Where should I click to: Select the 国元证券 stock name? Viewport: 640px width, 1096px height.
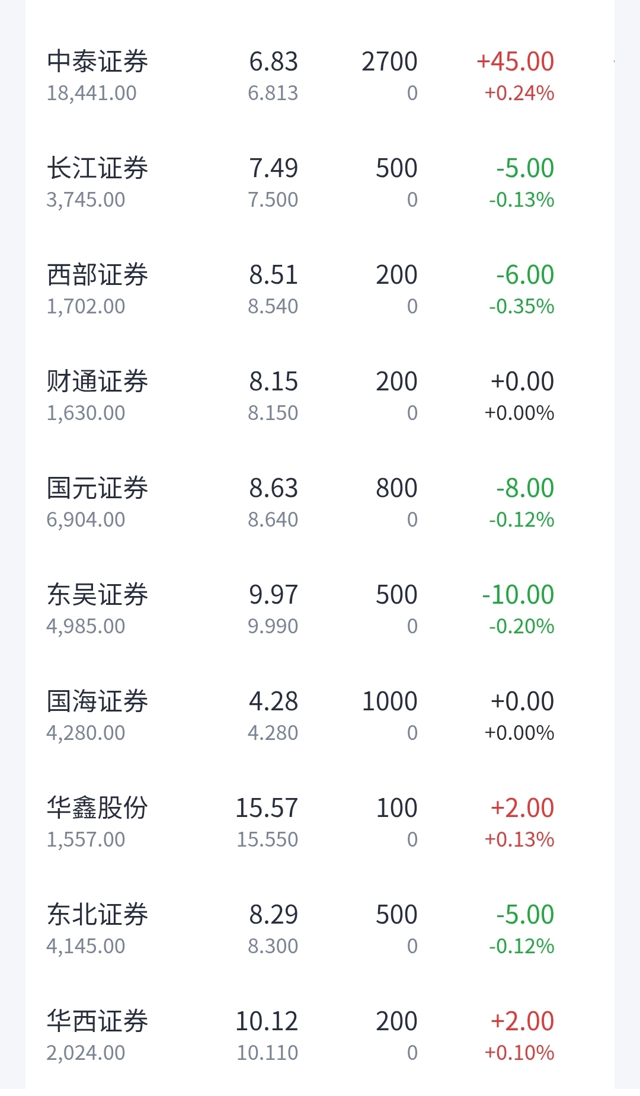98,488
